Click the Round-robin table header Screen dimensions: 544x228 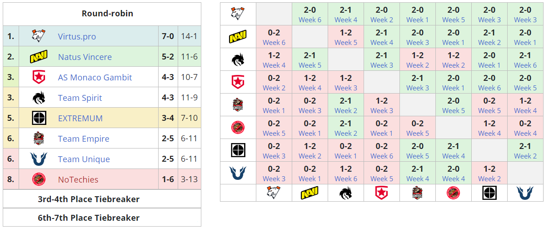107,13
